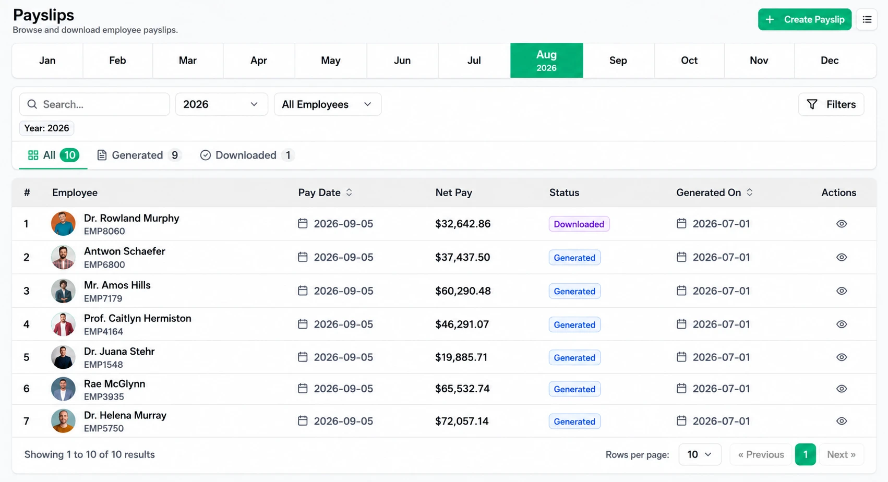888x482 pixels.
Task: View payslip for Rae McGlynn
Action: tap(841, 389)
